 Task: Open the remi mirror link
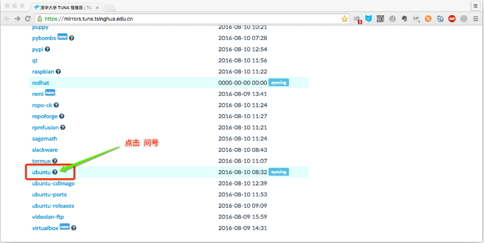(38, 94)
